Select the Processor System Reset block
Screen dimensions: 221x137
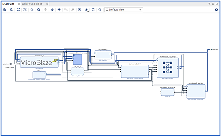135,71
